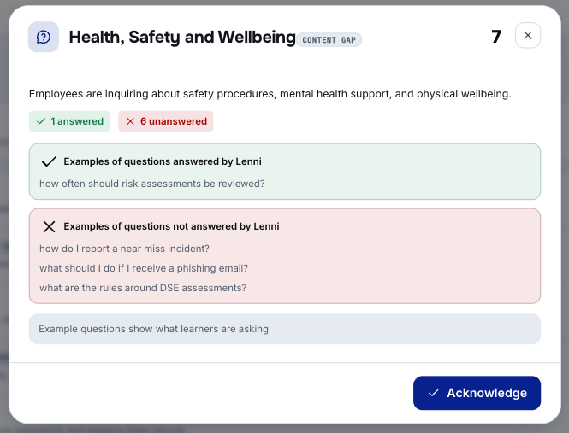Click question 'how do I report a near miss incident?'
The width and height of the screenshot is (569, 433).
point(124,249)
